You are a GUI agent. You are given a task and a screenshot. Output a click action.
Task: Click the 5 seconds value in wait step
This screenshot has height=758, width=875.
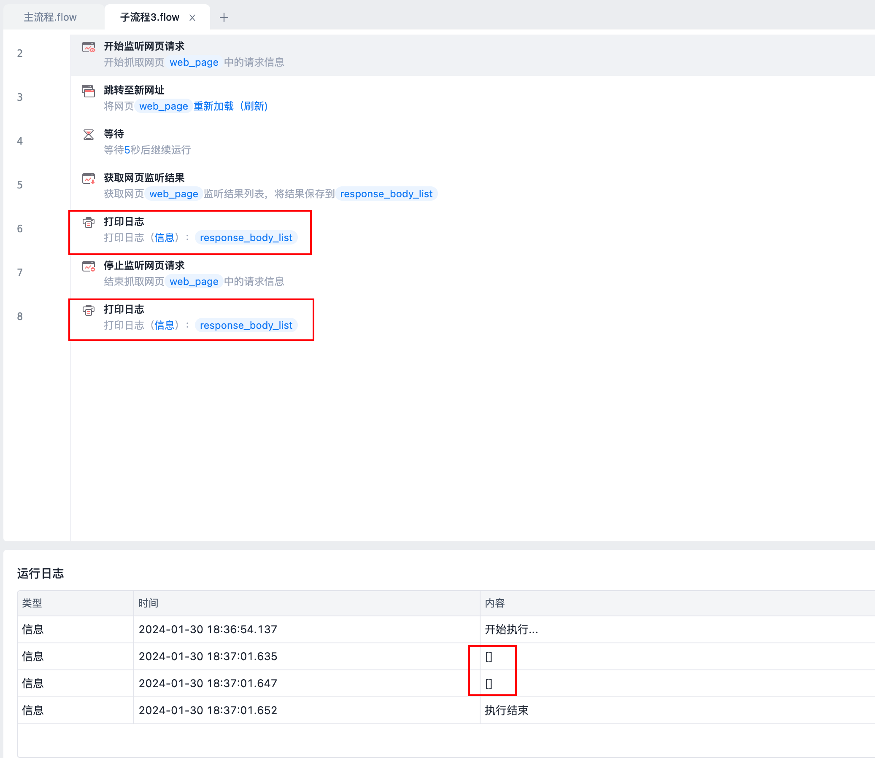click(127, 150)
